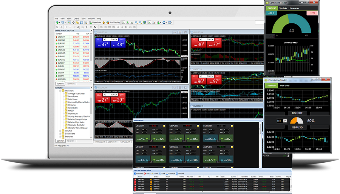This screenshot has width=340, height=194.
Task: Select the Favorites tab in Navigator
Action: tap(71, 141)
